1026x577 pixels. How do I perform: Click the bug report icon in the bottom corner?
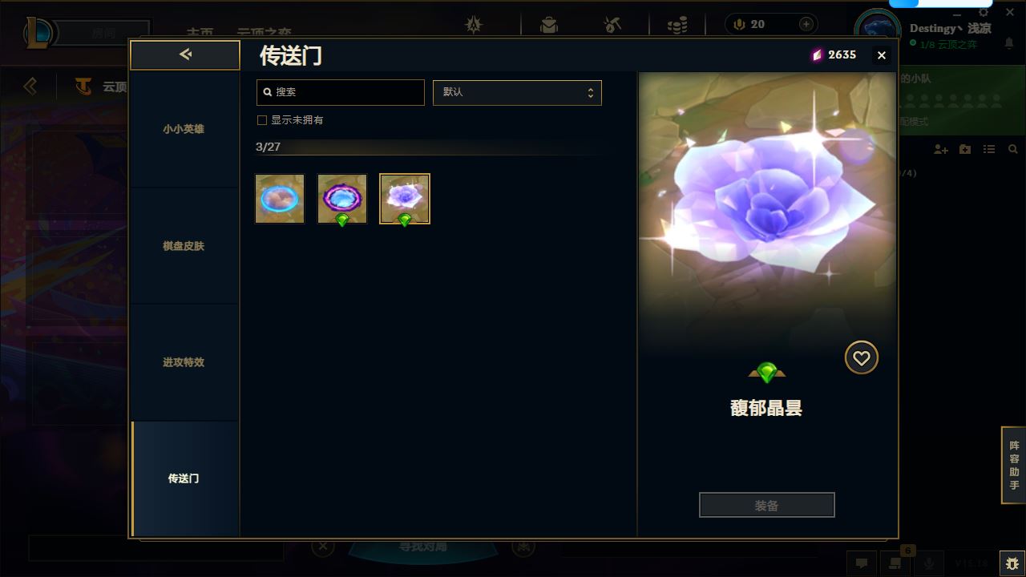pyautogui.click(x=1011, y=563)
